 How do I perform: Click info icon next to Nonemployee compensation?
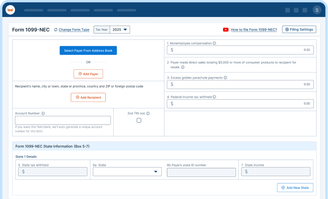(x=214, y=43)
